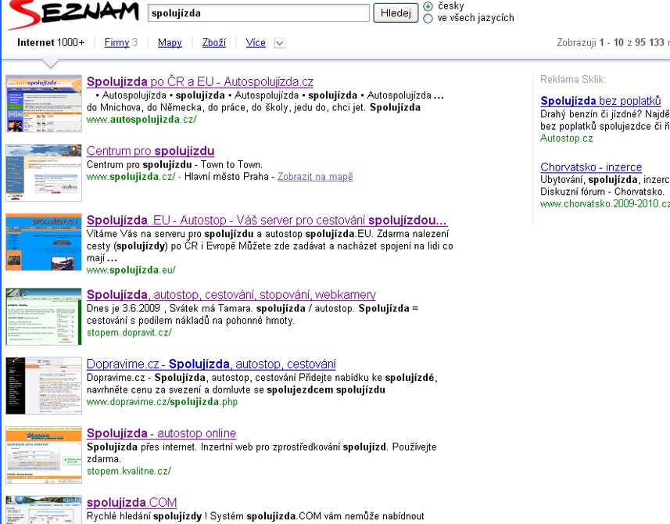
Task: Open the Dopravime.cz site thumbnail
Action: pos(44,386)
